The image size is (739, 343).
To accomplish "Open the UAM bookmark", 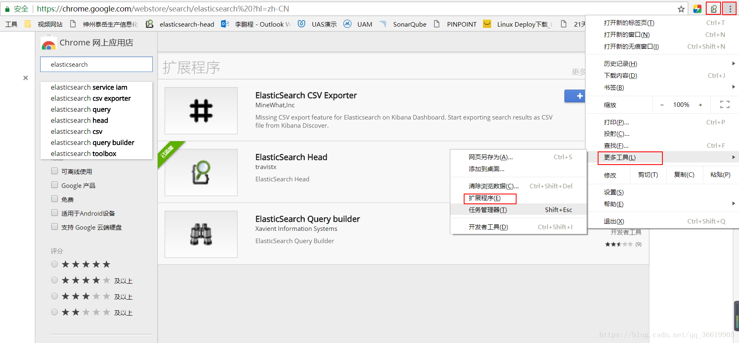I will pyautogui.click(x=358, y=24).
